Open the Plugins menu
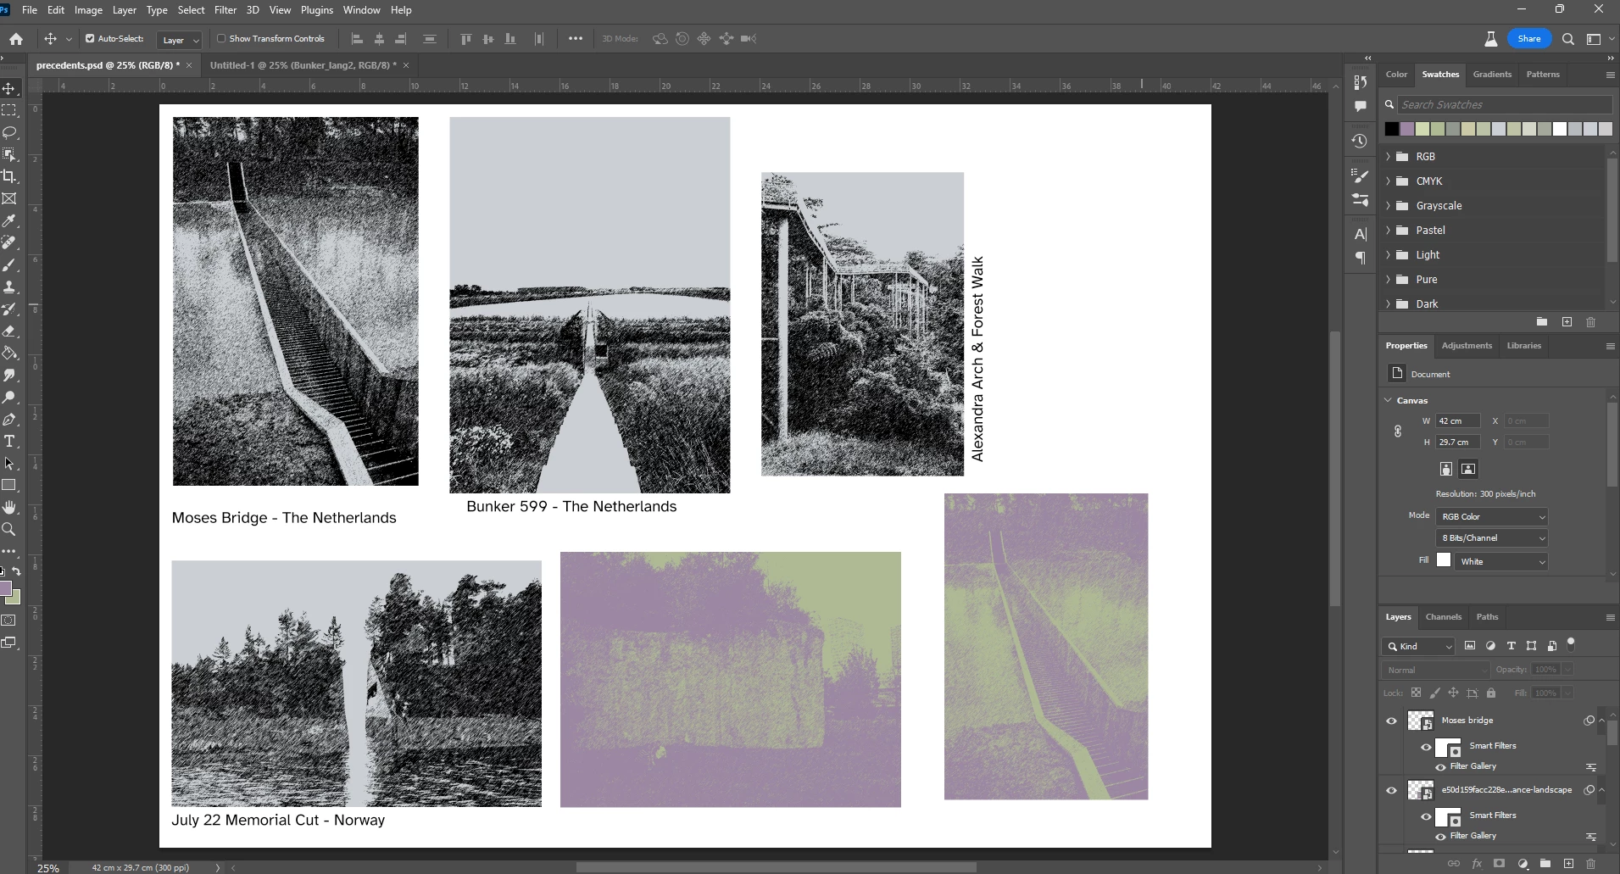 pos(317,10)
